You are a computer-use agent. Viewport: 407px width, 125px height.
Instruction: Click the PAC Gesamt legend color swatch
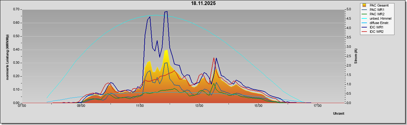(x=364, y=5)
